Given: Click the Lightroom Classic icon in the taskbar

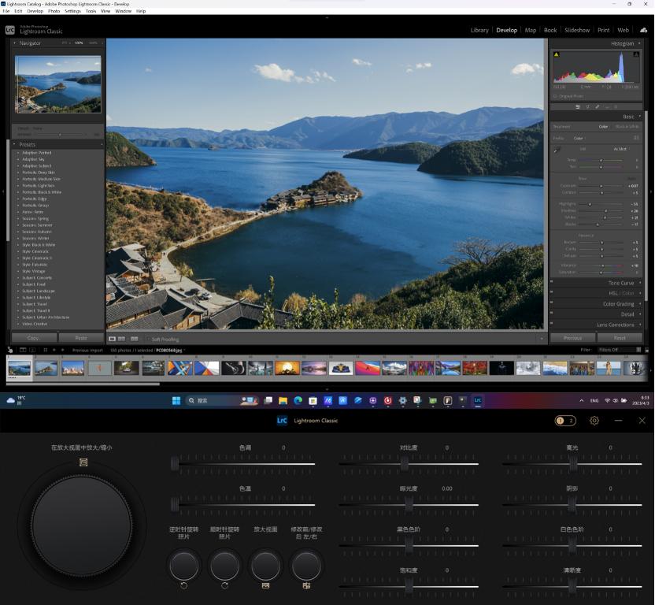Looking at the screenshot, I should click(477, 400).
